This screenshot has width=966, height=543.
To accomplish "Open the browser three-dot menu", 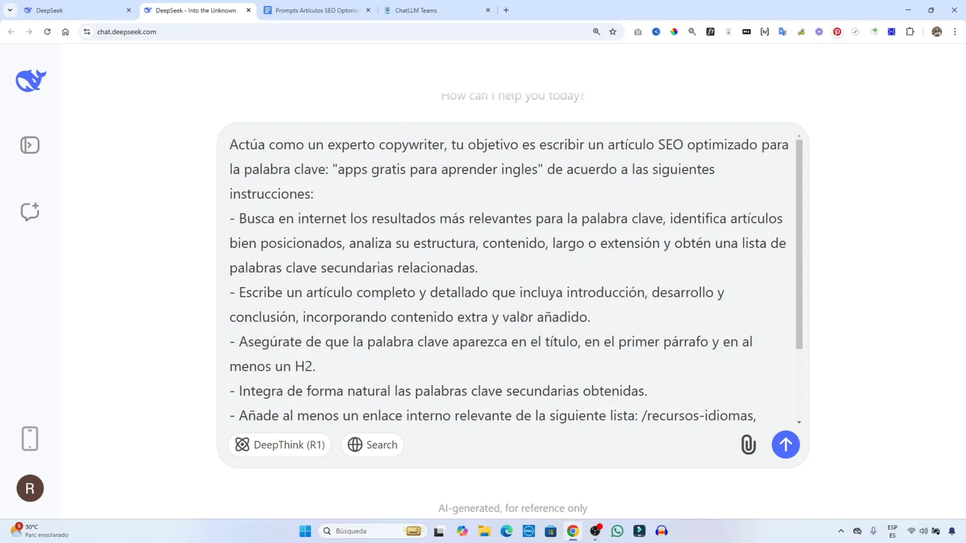I will coord(955,31).
